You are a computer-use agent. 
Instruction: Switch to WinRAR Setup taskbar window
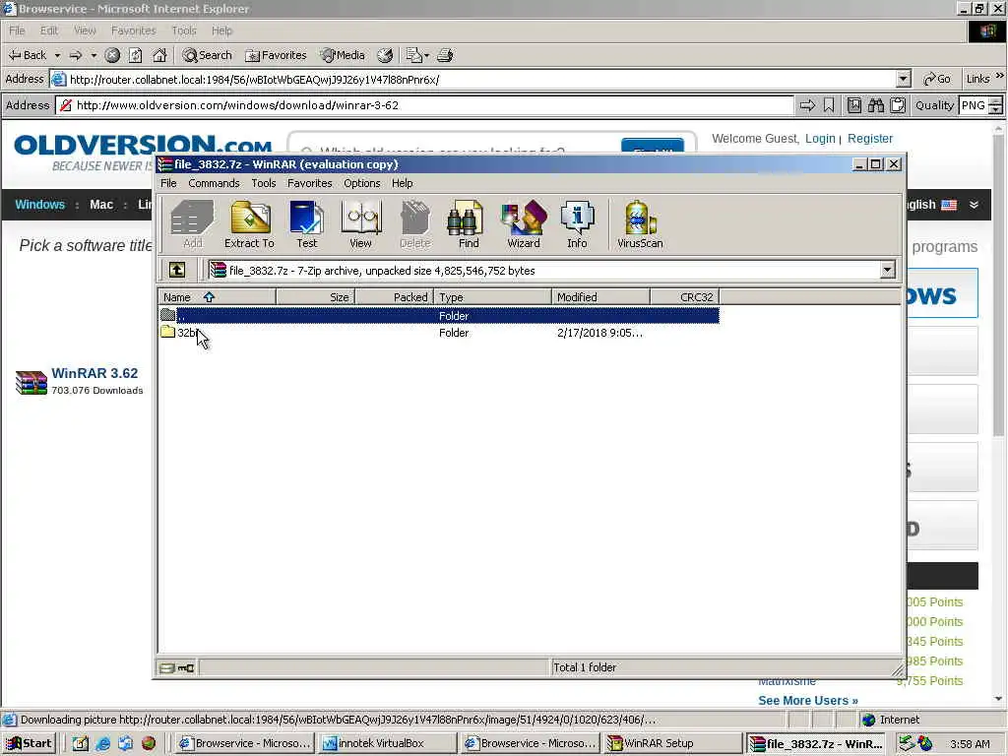pyautogui.click(x=672, y=744)
